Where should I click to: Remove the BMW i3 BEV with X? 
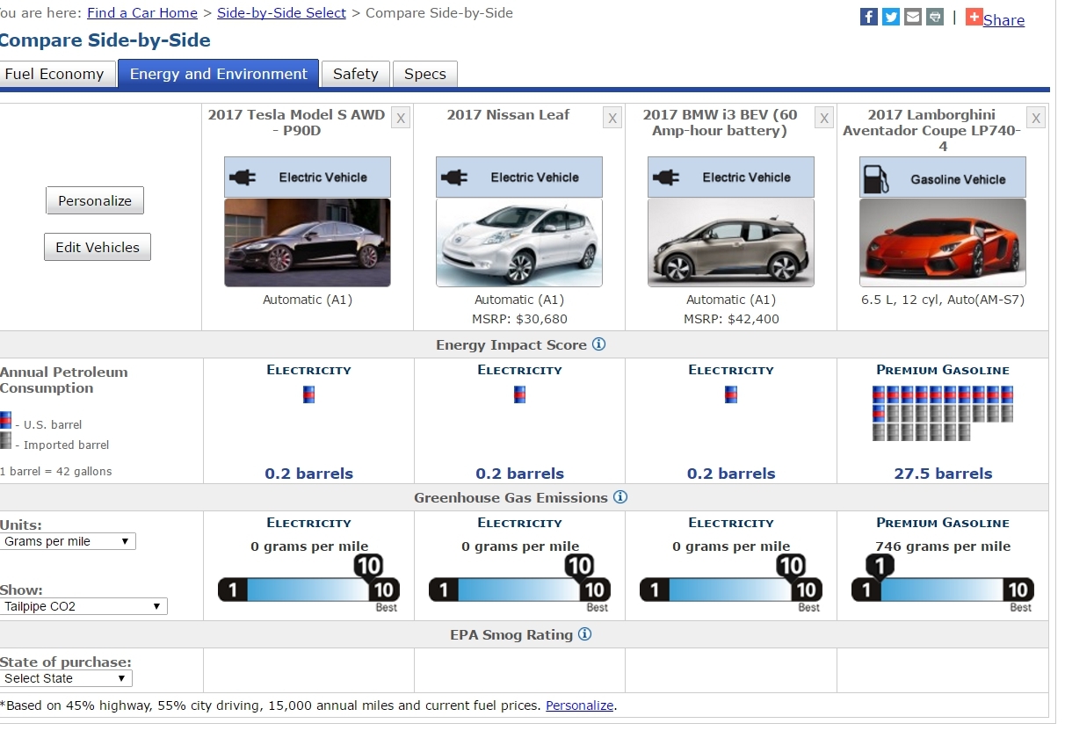tap(823, 118)
